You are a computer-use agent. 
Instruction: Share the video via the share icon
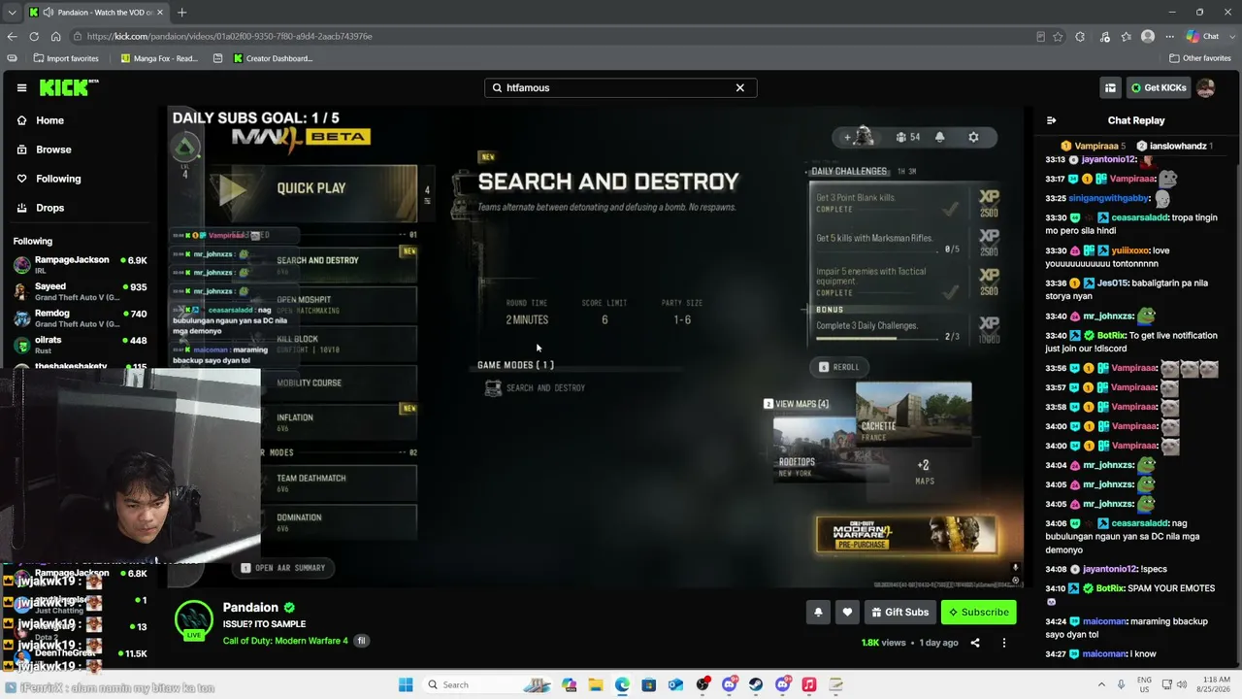click(x=975, y=643)
